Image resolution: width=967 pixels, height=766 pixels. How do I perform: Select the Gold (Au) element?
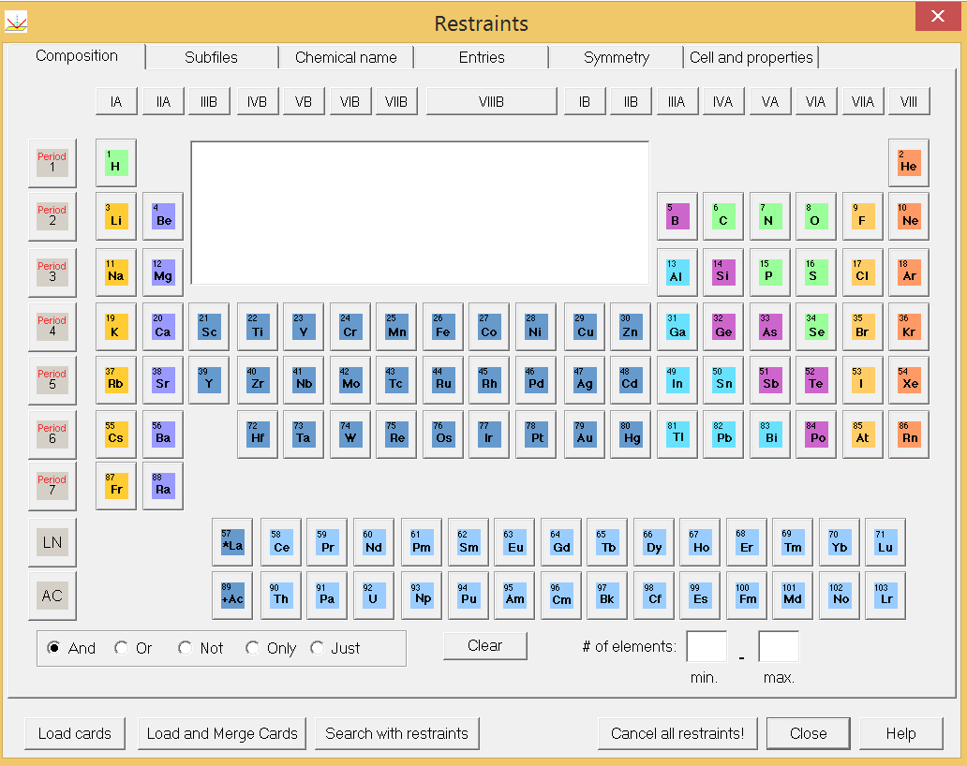583,434
